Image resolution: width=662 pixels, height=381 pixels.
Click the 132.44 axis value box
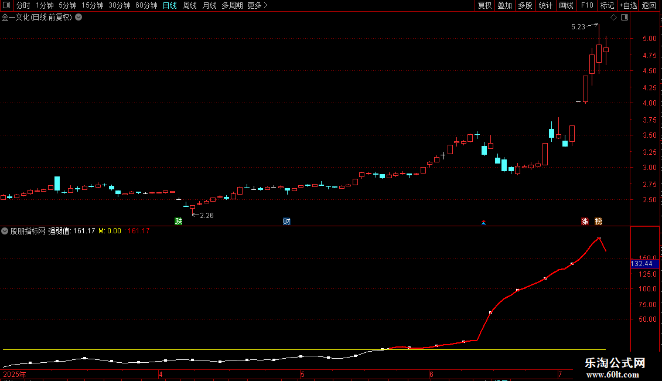(x=644, y=264)
